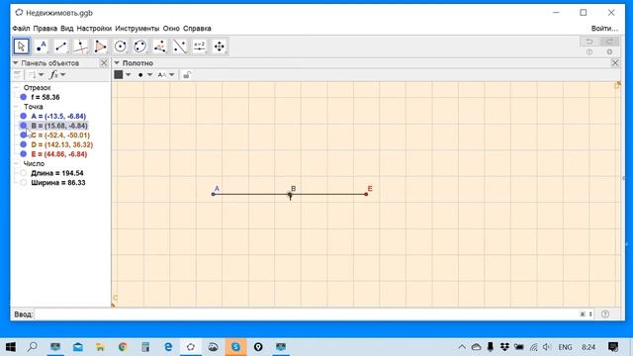This screenshot has width=633, height=356.
Task: Select the Ellipse conic tool
Action: (x=140, y=46)
